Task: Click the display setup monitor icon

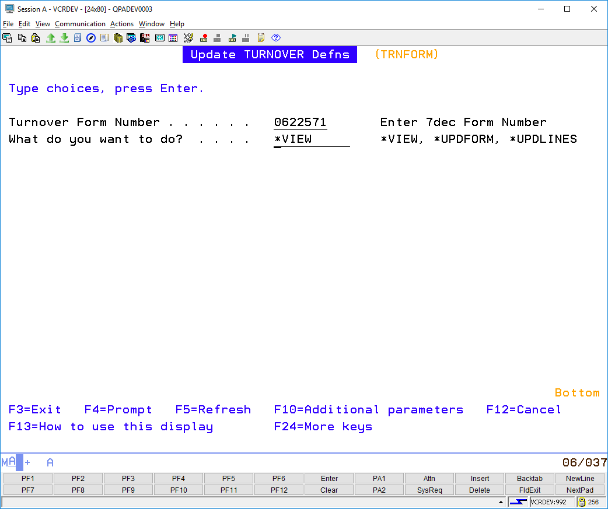Action: [160, 38]
